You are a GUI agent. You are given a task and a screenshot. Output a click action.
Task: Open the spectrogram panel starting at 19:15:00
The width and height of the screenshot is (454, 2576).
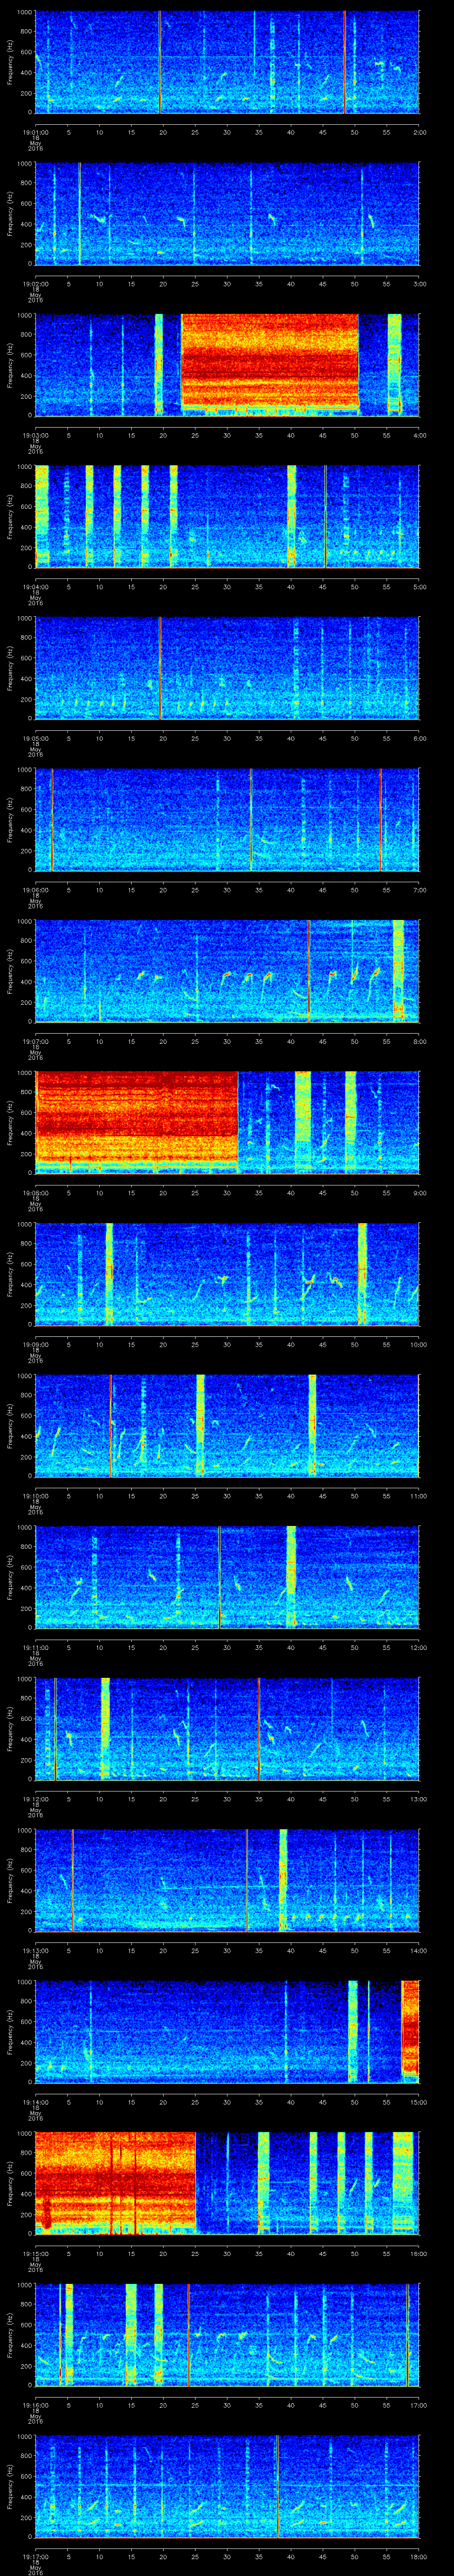point(227,2183)
